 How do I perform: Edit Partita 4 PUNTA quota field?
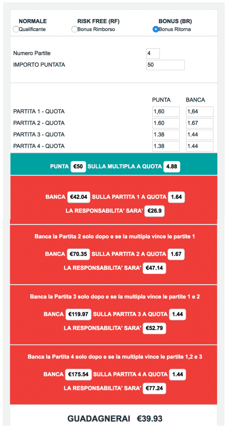[x=166, y=146]
